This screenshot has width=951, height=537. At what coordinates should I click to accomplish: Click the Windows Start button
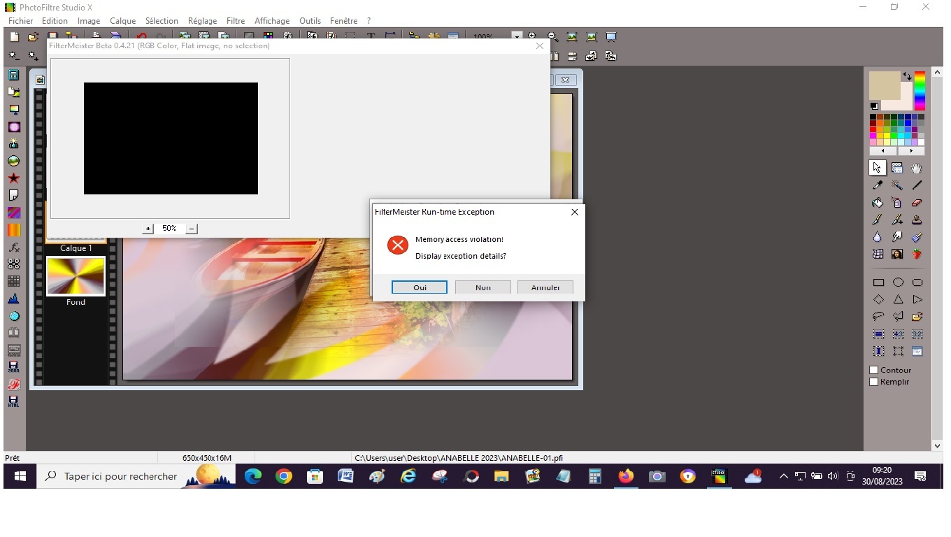tap(20, 476)
